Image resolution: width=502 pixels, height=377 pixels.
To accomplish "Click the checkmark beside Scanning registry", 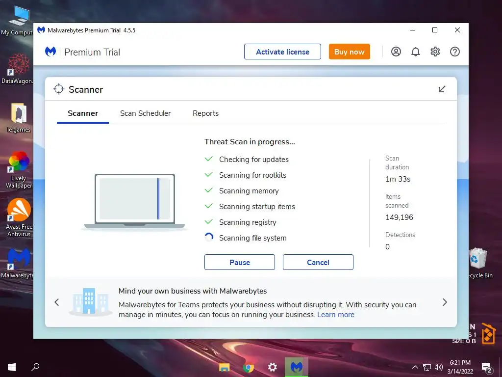I will pyautogui.click(x=209, y=222).
